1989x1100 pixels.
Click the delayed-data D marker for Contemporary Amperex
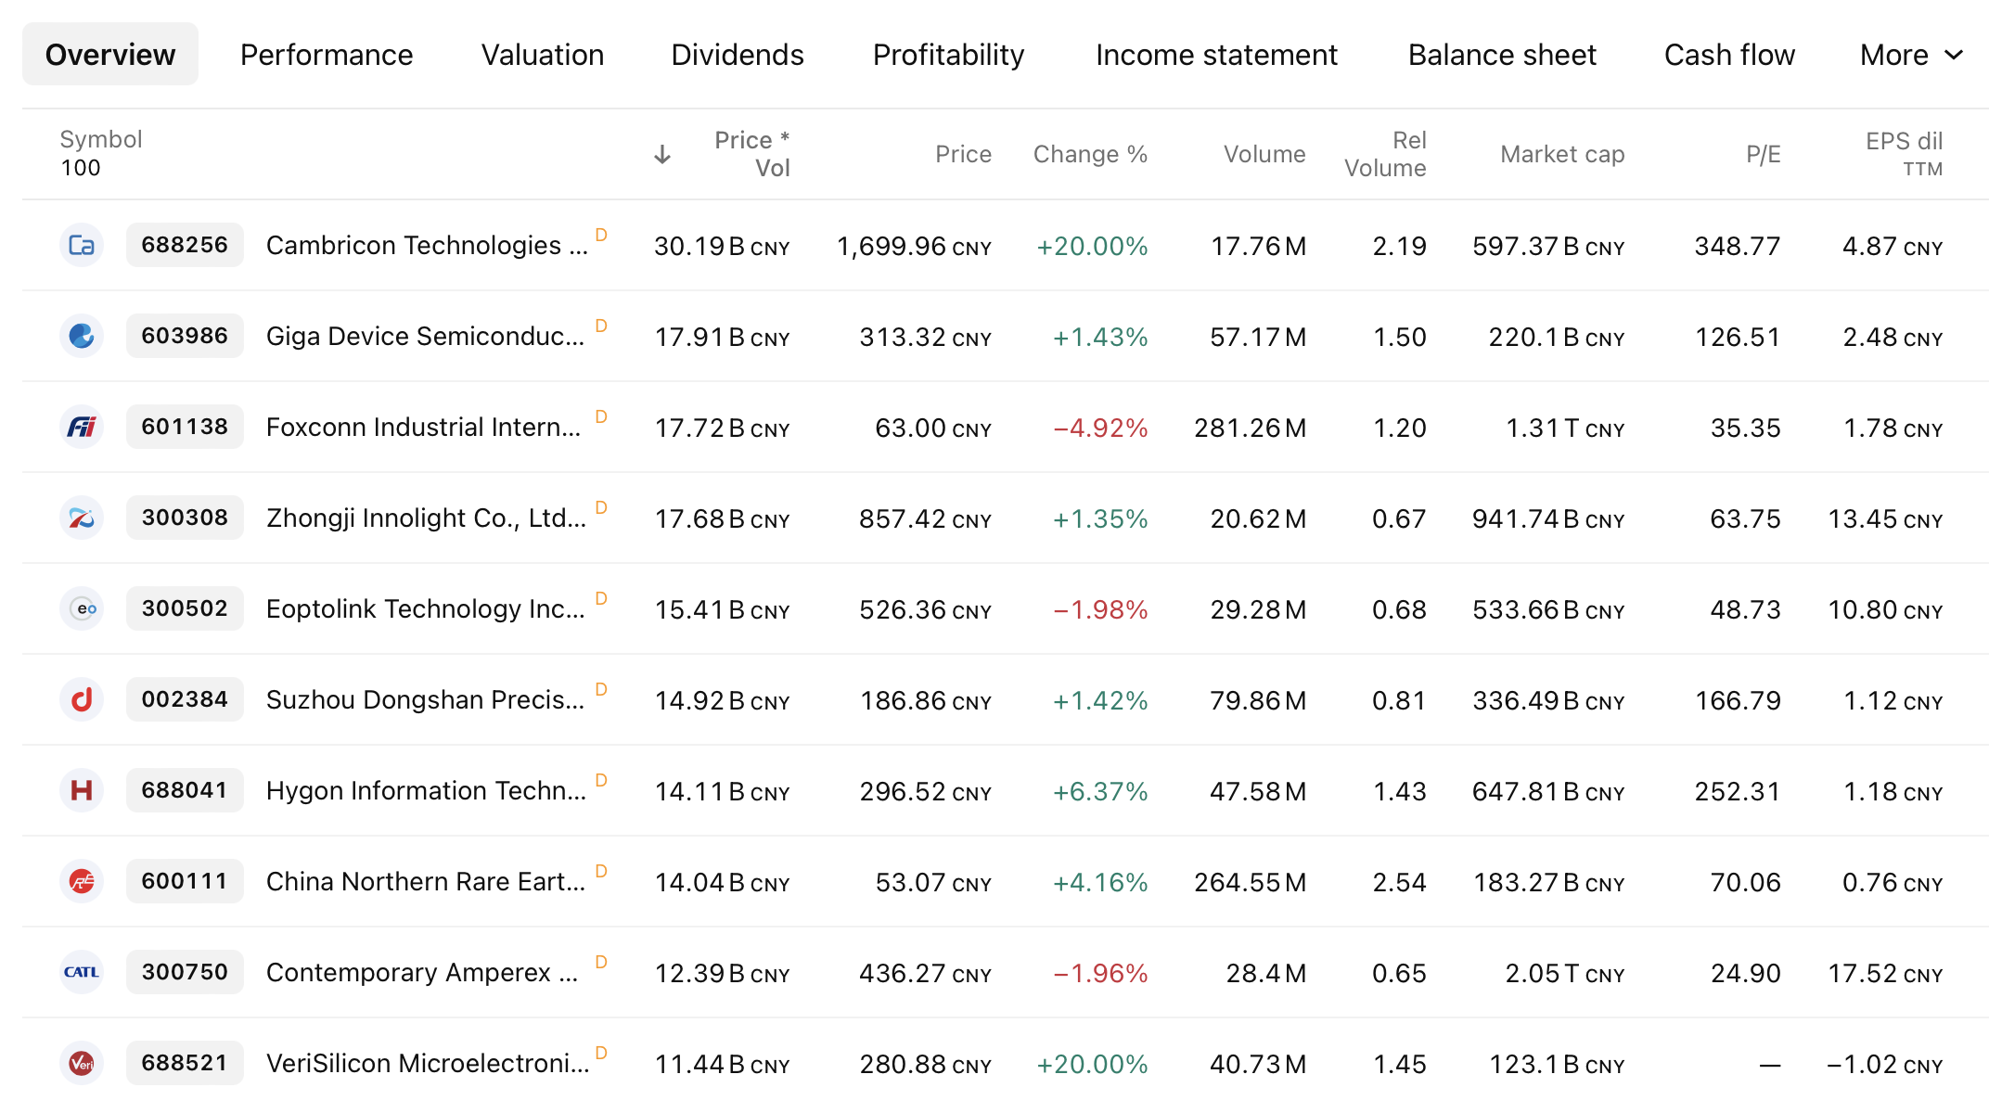click(601, 962)
